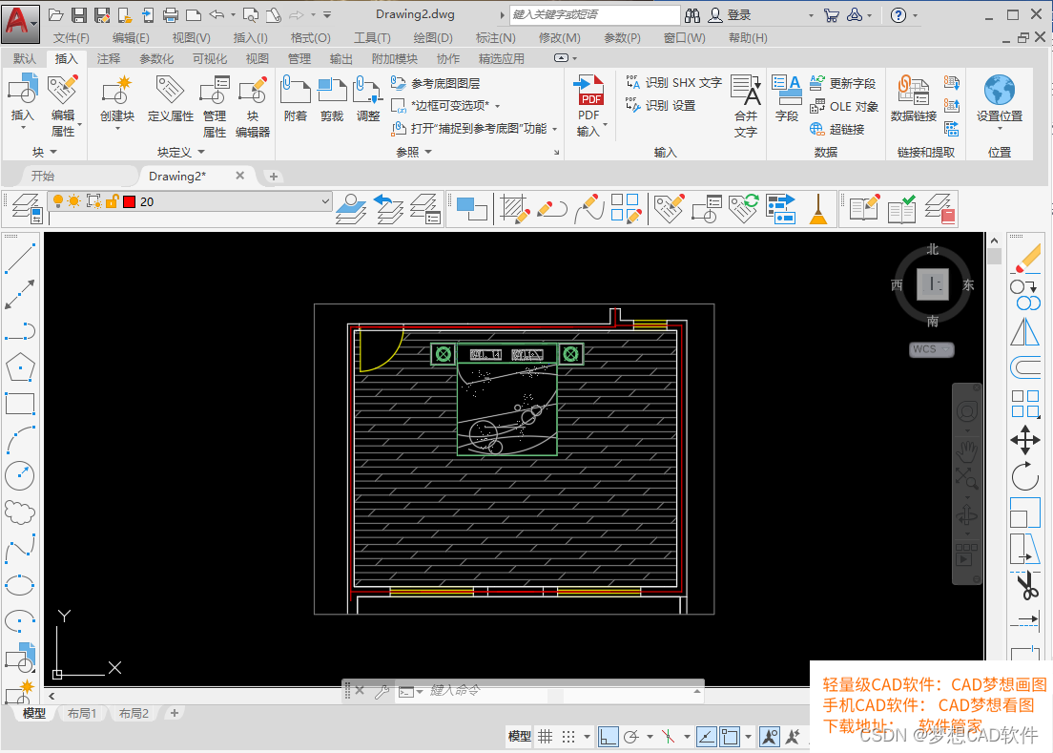Viewport: 1053px width, 753px height.
Task: Click ViewCube top face
Action: click(933, 284)
